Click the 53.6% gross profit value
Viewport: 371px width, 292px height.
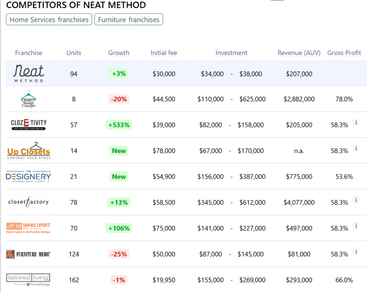tap(344, 177)
